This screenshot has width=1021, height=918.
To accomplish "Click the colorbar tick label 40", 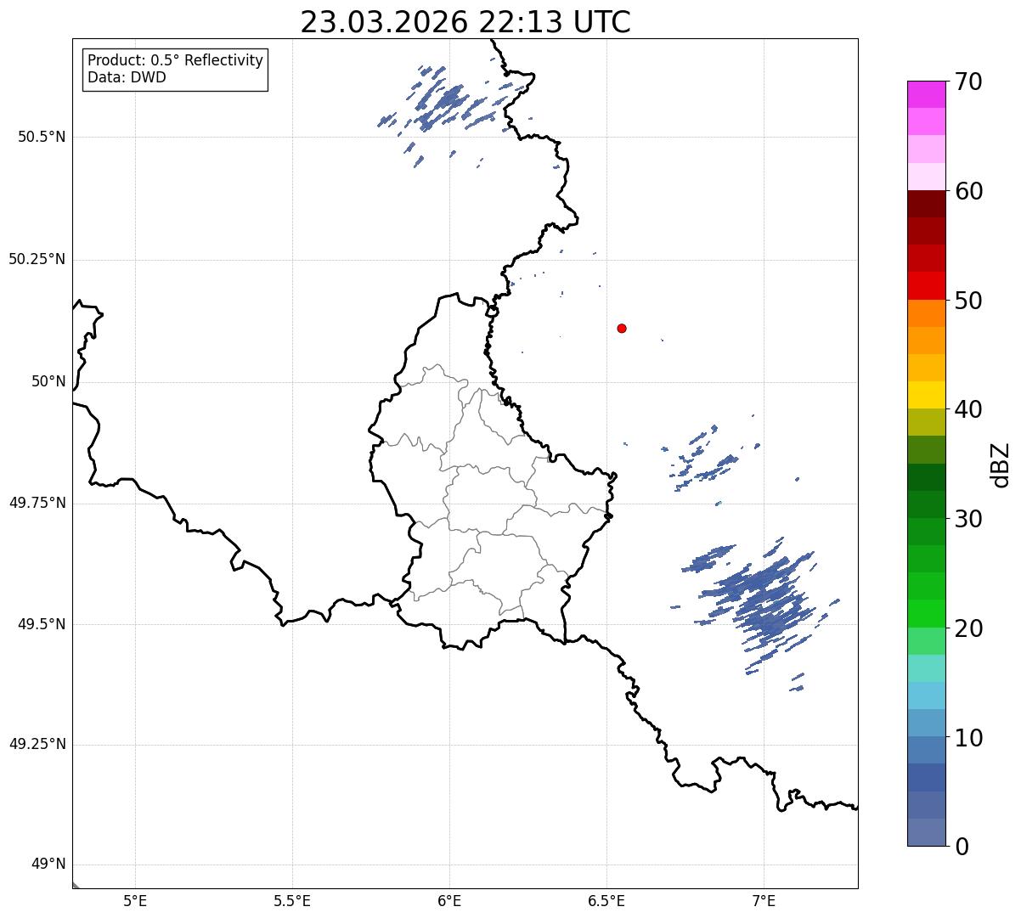I will pos(968,409).
